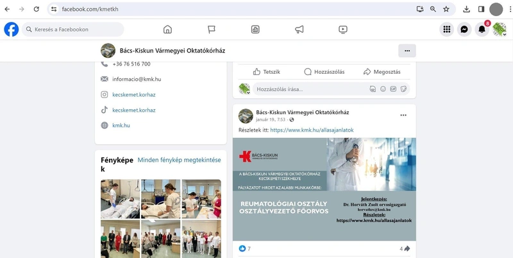Screen dimensions: 513x258
Task: Click the TikTok icon in contact info
Action: [x=105, y=110]
